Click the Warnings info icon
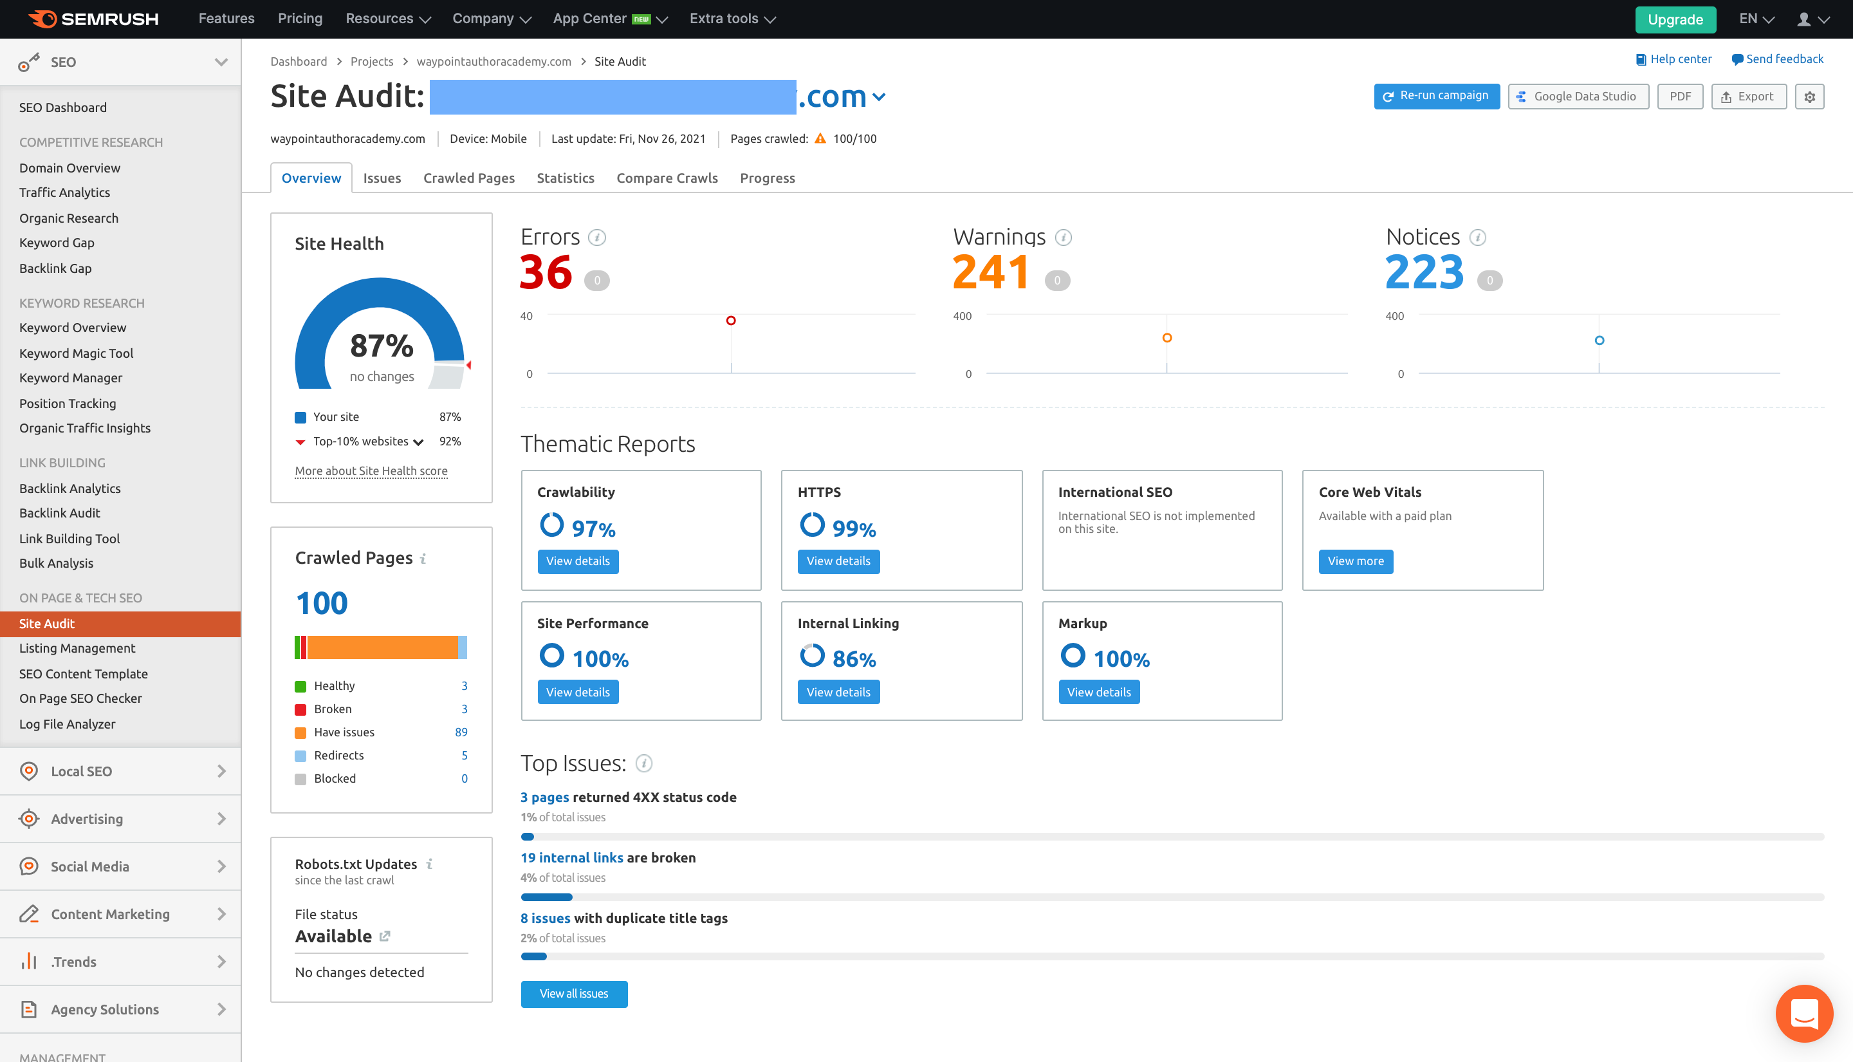1853x1062 pixels. (x=1063, y=238)
